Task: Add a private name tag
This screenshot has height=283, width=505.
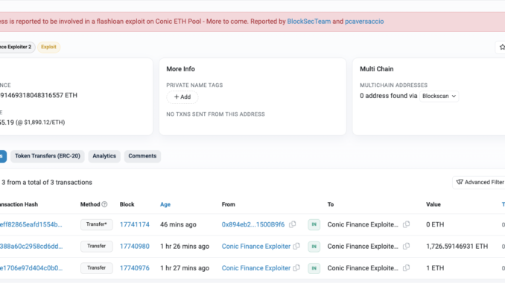Action: [x=182, y=97]
